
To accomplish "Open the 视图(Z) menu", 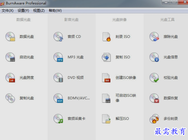I will point(39,11).
